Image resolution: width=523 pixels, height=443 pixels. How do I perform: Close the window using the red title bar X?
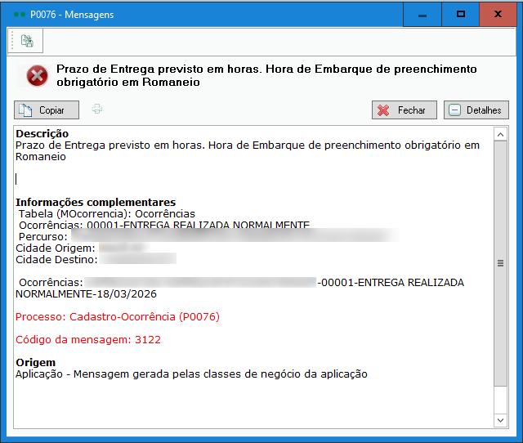(x=498, y=15)
